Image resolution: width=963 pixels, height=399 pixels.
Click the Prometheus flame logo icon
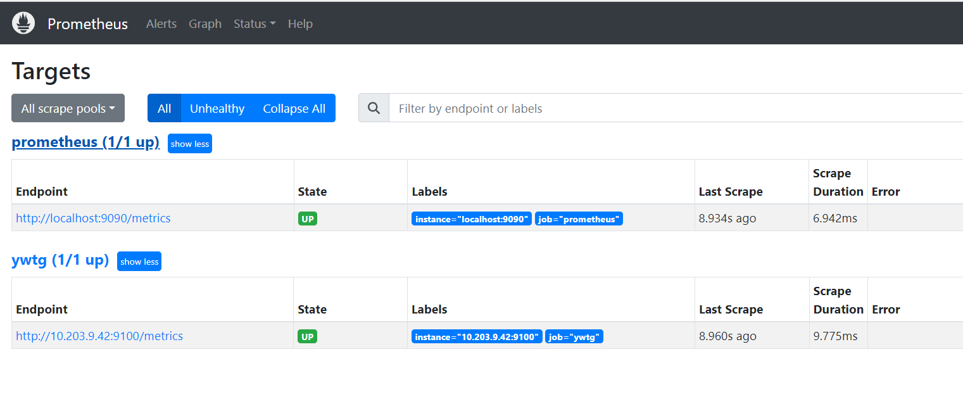[x=23, y=23]
